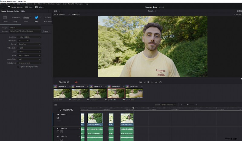The image size is (242, 141).
Task: Click the timeline view options icon
Action: [56, 105]
